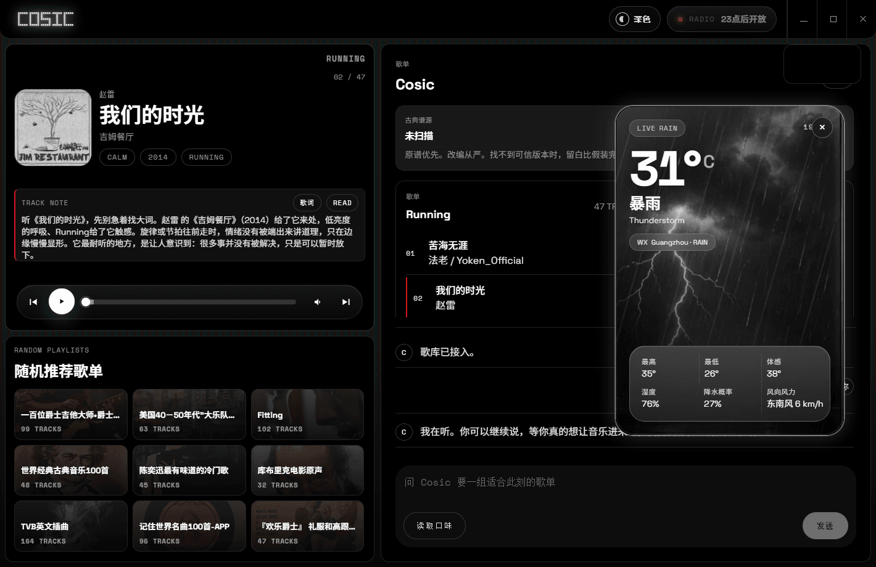Click the RADIO opens at 23 button
This screenshot has height=567, width=876.
point(721,19)
